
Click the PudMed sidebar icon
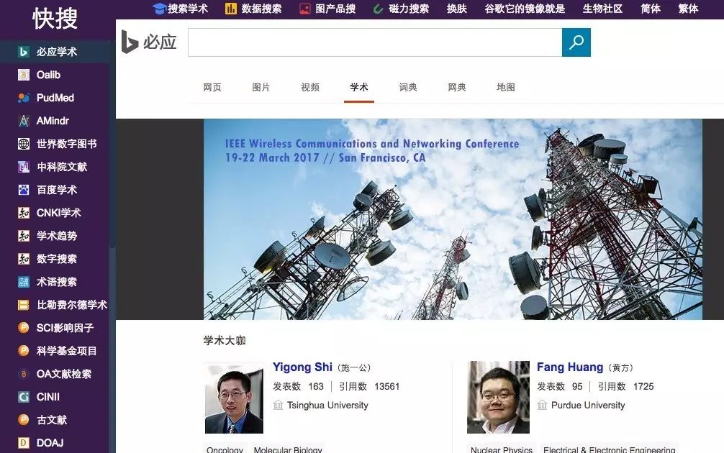pos(22,98)
